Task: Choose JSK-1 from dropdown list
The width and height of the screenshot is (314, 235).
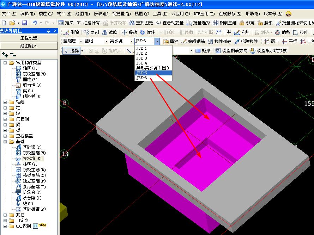Action: pos(153,48)
